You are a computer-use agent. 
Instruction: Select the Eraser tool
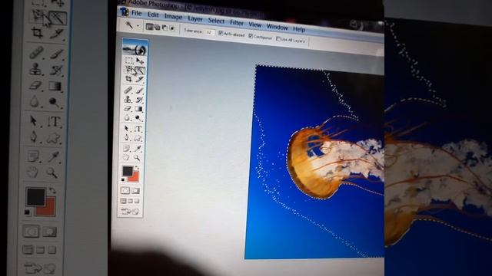coord(127,109)
